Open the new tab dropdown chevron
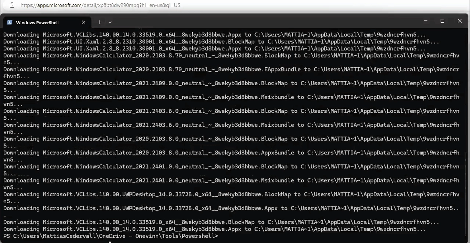The image size is (470, 243). coord(110,22)
